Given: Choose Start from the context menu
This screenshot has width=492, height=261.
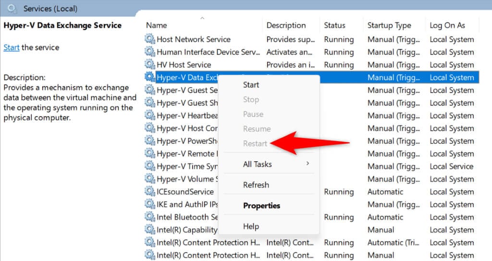Looking at the screenshot, I should [x=251, y=85].
